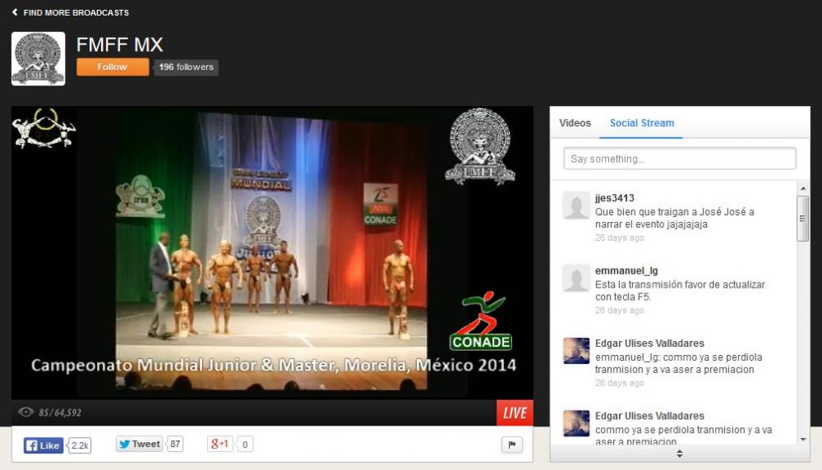Open the 196 followers list
Image resolution: width=822 pixels, height=470 pixels.
click(x=187, y=67)
